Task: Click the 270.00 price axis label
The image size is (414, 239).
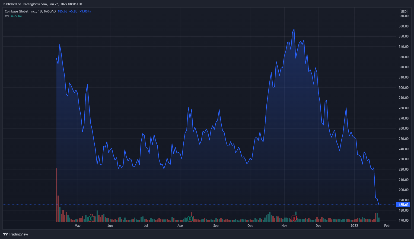Action: 404,118
